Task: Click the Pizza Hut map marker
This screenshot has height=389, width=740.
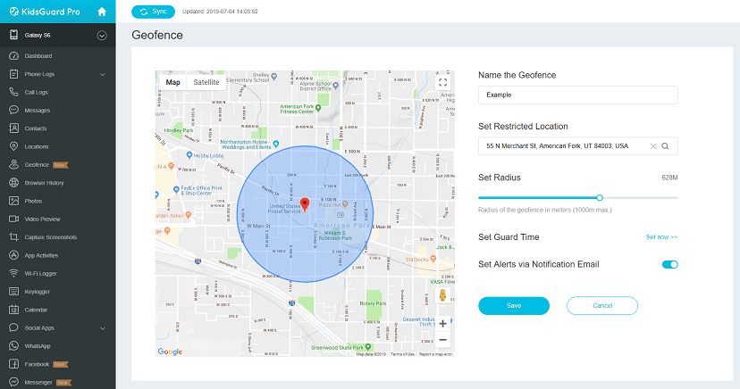Action: (x=345, y=204)
